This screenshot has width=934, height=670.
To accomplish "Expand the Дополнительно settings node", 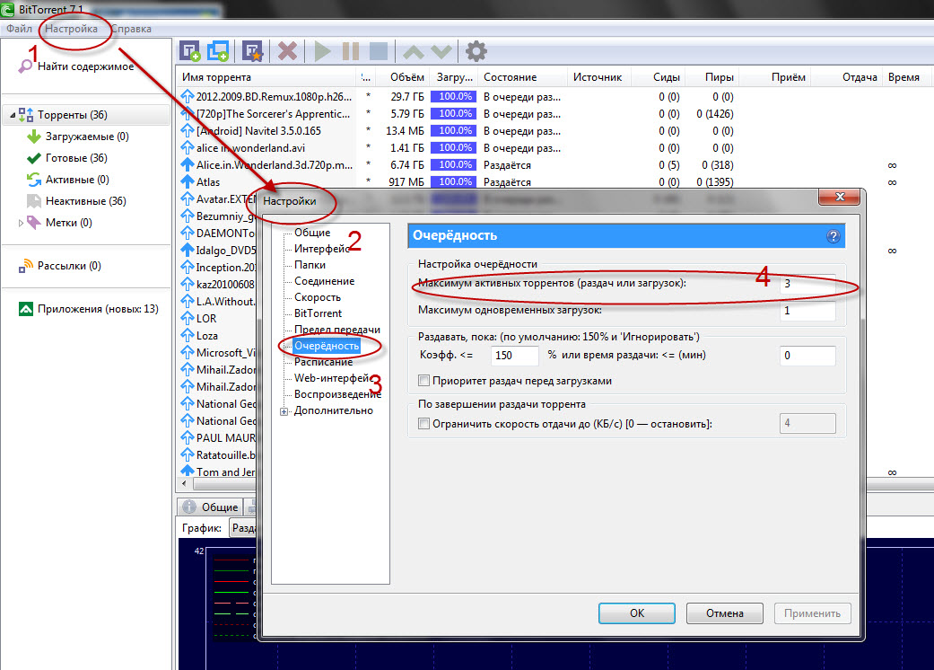I will tap(284, 411).
